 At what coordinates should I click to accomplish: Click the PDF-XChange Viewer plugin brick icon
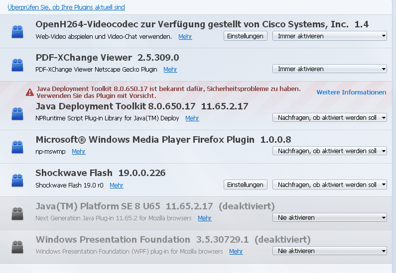coord(17,65)
